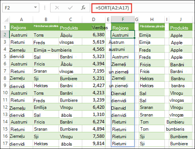The image size is (195, 149).
Task: Click cell D12 value 6,420
Action: tap(93, 107)
